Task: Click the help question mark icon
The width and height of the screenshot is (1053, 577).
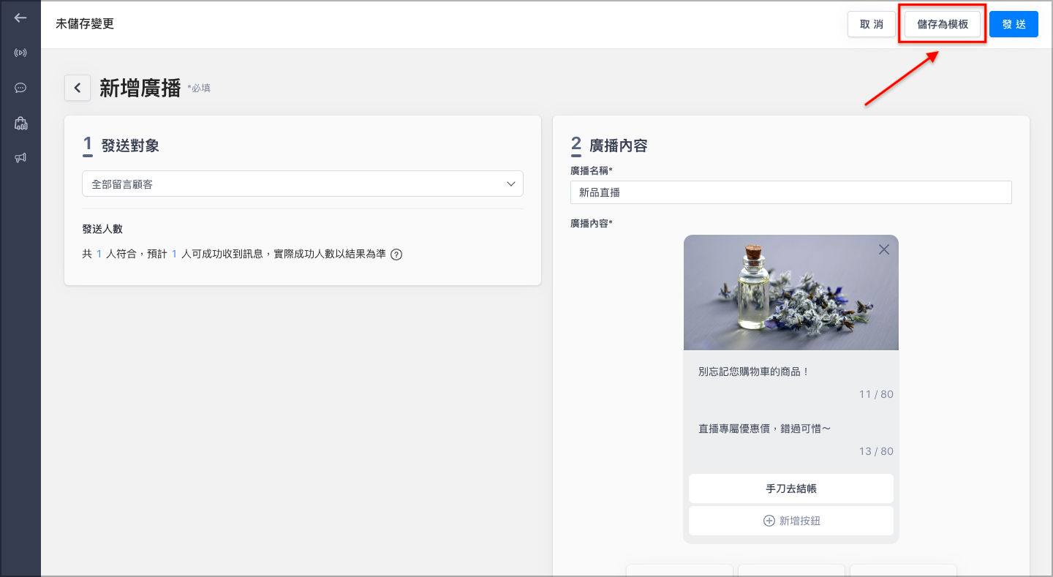Action: point(396,254)
